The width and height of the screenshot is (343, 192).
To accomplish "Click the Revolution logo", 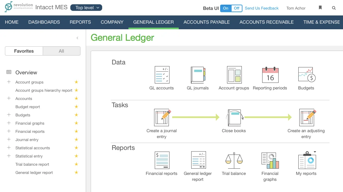I will (19, 7).
